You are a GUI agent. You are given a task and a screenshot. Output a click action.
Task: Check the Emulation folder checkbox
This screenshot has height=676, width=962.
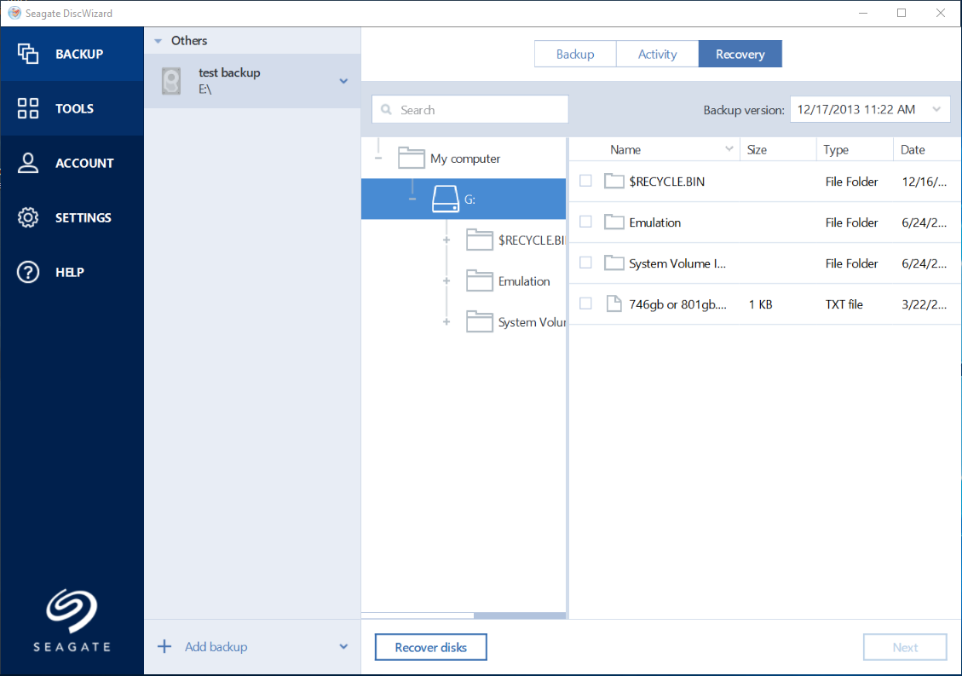(586, 222)
